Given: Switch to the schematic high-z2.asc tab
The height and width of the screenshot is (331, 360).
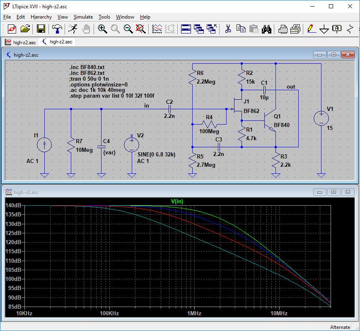Looking at the screenshot, I should click(57, 42).
